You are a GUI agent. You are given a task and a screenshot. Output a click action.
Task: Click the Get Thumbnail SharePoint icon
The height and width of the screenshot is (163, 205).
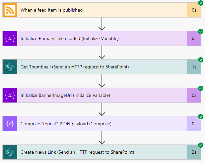pos(10,67)
